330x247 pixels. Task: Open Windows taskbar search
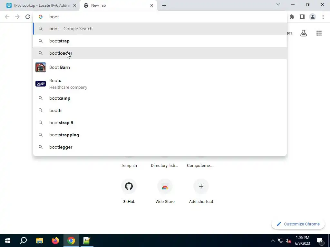click(x=23, y=241)
